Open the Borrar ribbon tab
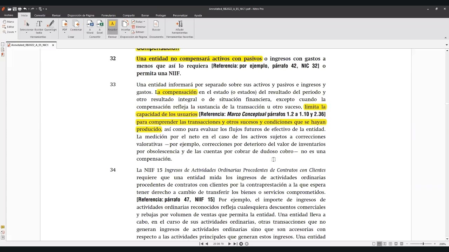This screenshot has height=252, width=449. (145, 15)
